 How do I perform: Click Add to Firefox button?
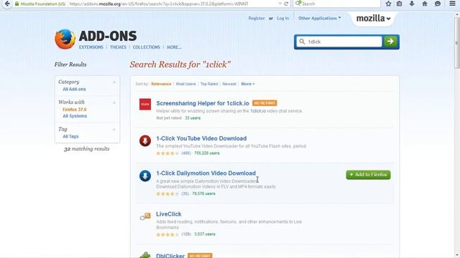pos(368,175)
